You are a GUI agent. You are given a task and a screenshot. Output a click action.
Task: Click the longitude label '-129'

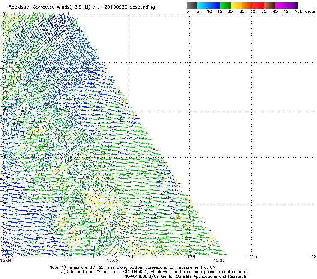pos(128,257)
